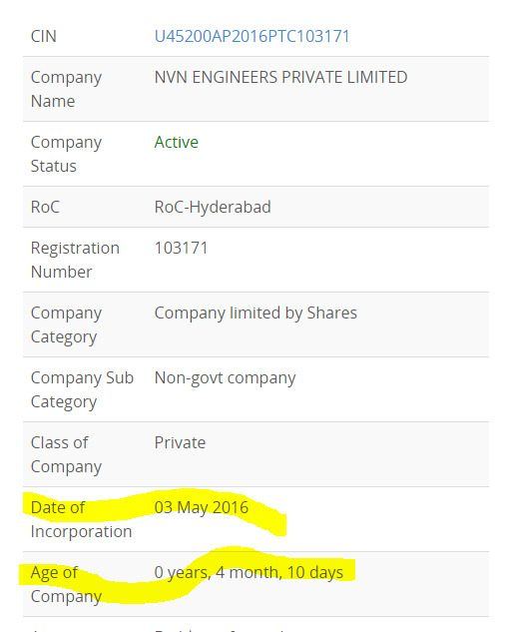Open the CIN link U45200AP2016PTC103171

[252, 36]
